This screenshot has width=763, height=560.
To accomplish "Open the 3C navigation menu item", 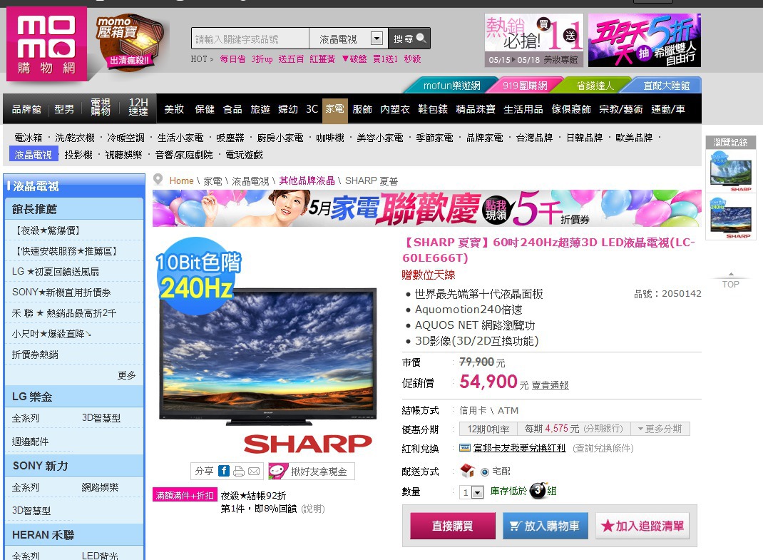I will tap(312, 108).
